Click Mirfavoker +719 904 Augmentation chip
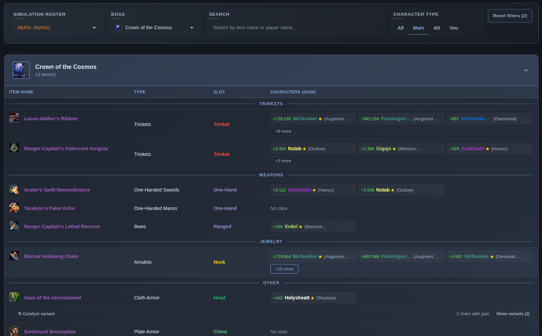The width and height of the screenshot is (542, 336). pyautogui.click(x=313, y=256)
